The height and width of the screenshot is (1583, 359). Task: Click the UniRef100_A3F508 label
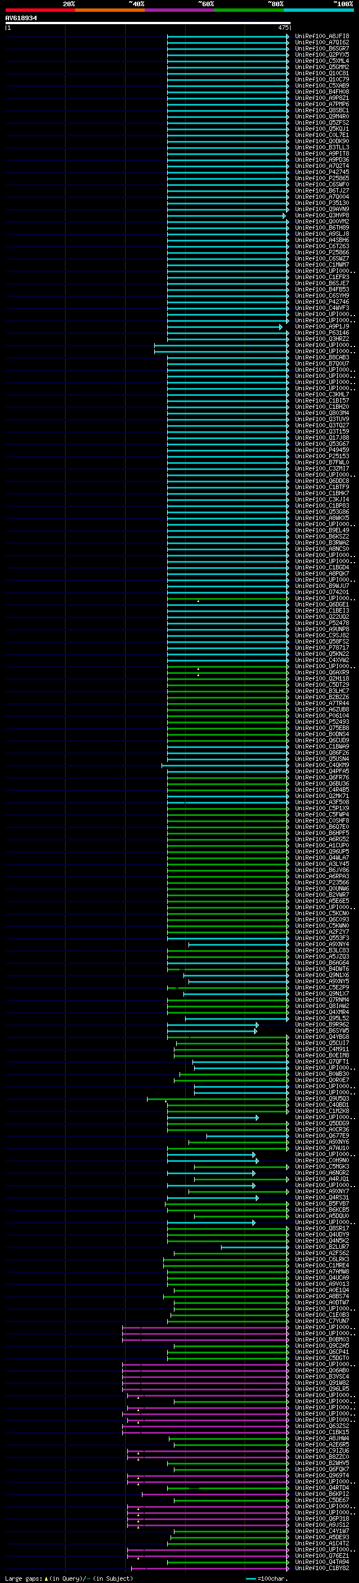(x=322, y=802)
